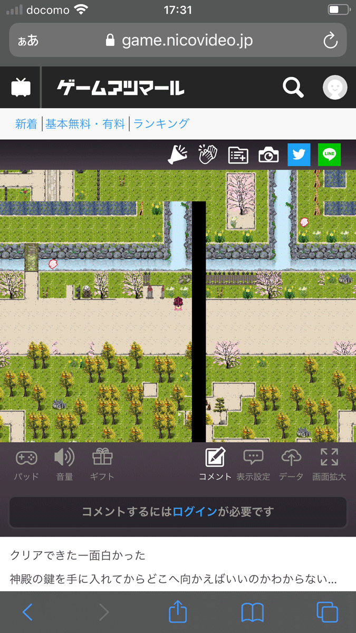Share game on Twitter
This screenshot has height=633, width=356.
(x=299, y=155)
